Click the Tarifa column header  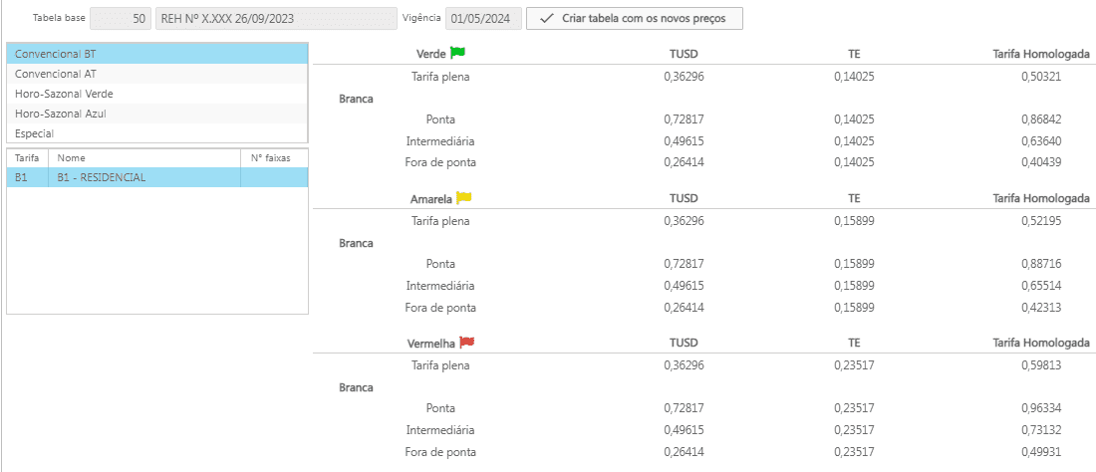[27, 157]
